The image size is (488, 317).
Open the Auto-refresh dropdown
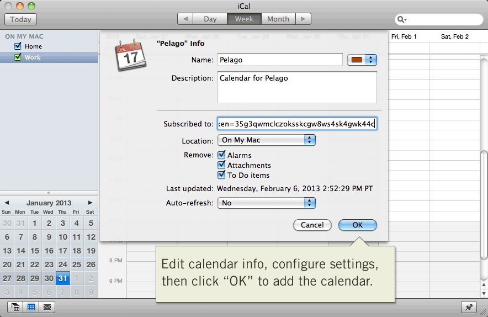click(267, 203)
